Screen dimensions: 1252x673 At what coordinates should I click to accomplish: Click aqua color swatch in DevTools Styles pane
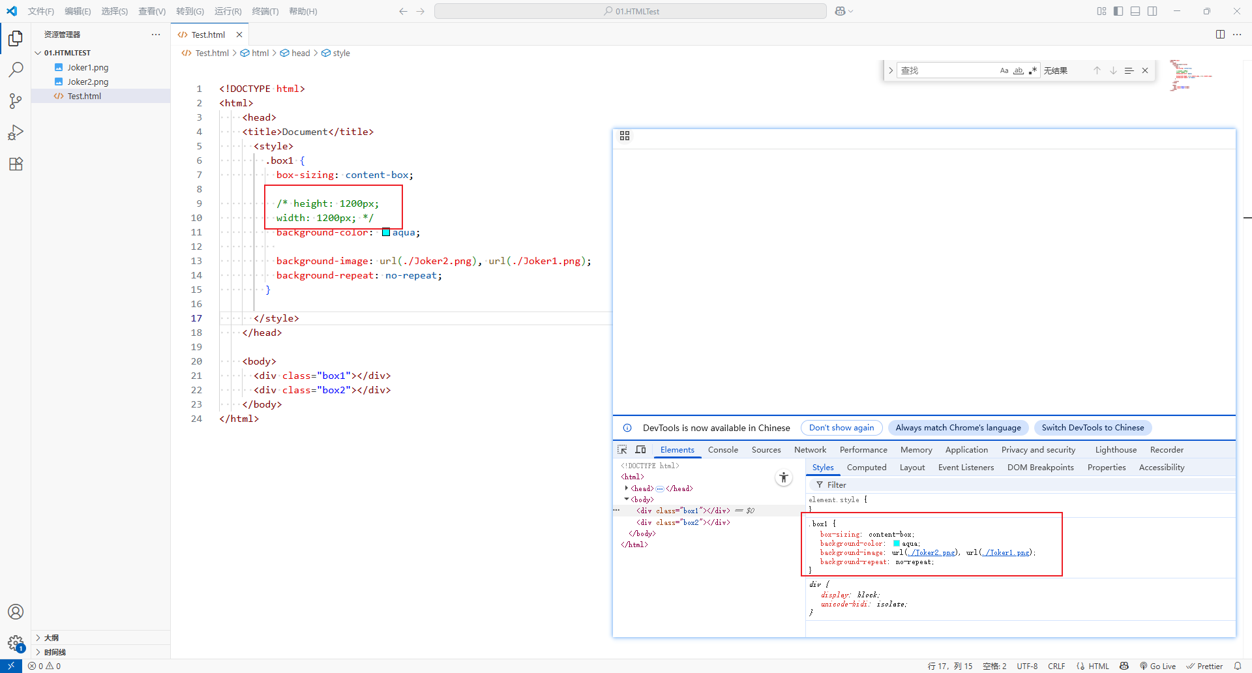tap(896, 543)
